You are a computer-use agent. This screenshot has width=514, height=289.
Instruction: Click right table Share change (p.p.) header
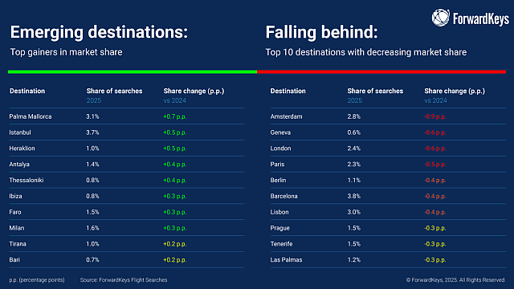(x=455, y=91)
